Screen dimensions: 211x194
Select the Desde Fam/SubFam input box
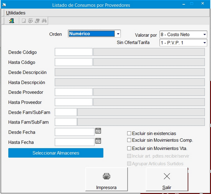pyautogui.click(x=66, y=112)
